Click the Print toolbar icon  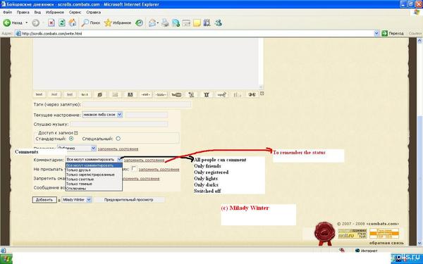[x=165, y=23]
